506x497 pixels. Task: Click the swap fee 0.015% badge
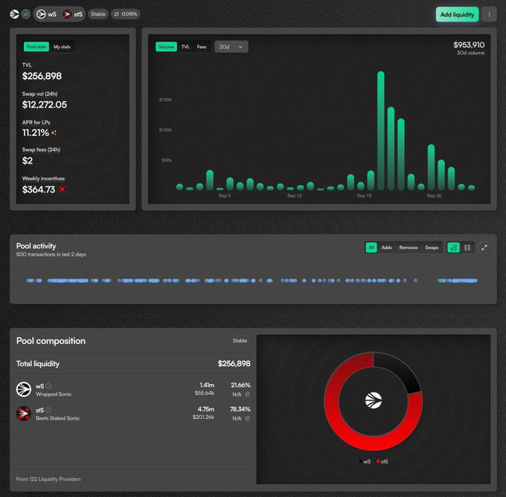126,14
